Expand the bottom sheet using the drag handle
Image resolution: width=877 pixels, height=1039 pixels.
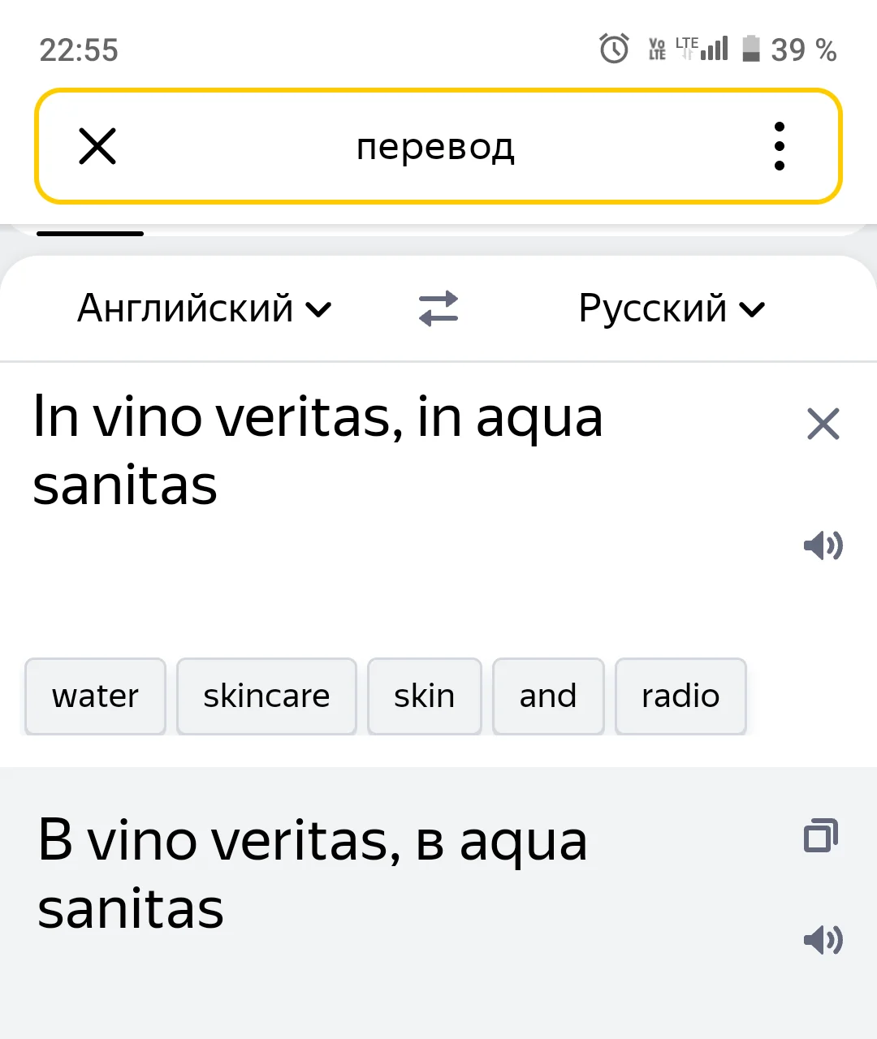(x=89, y=234)
